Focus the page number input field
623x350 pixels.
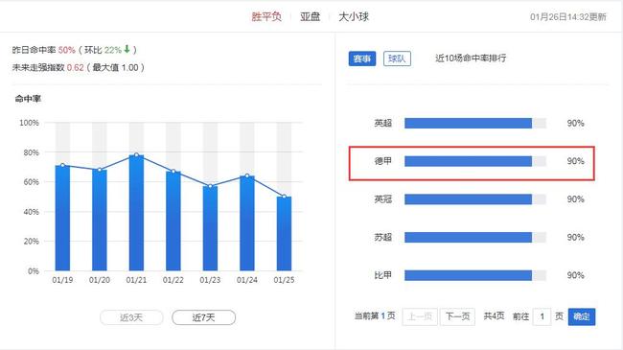[x=542, y=316]
